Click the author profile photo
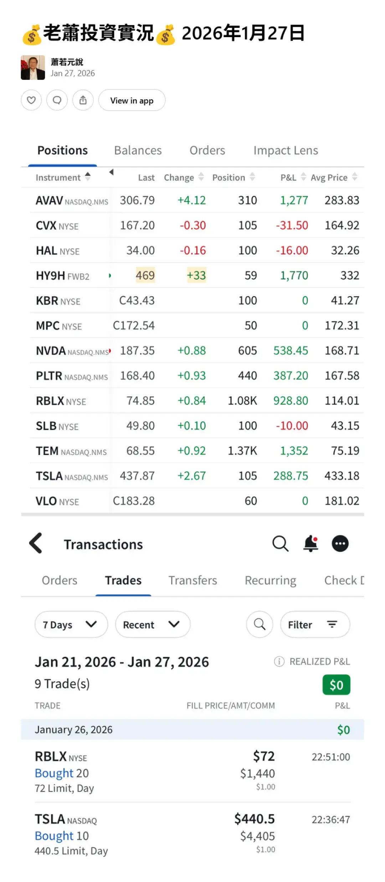 33,67
